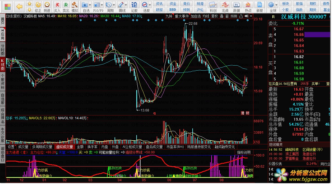Click the BBD button

pos(173,10)
